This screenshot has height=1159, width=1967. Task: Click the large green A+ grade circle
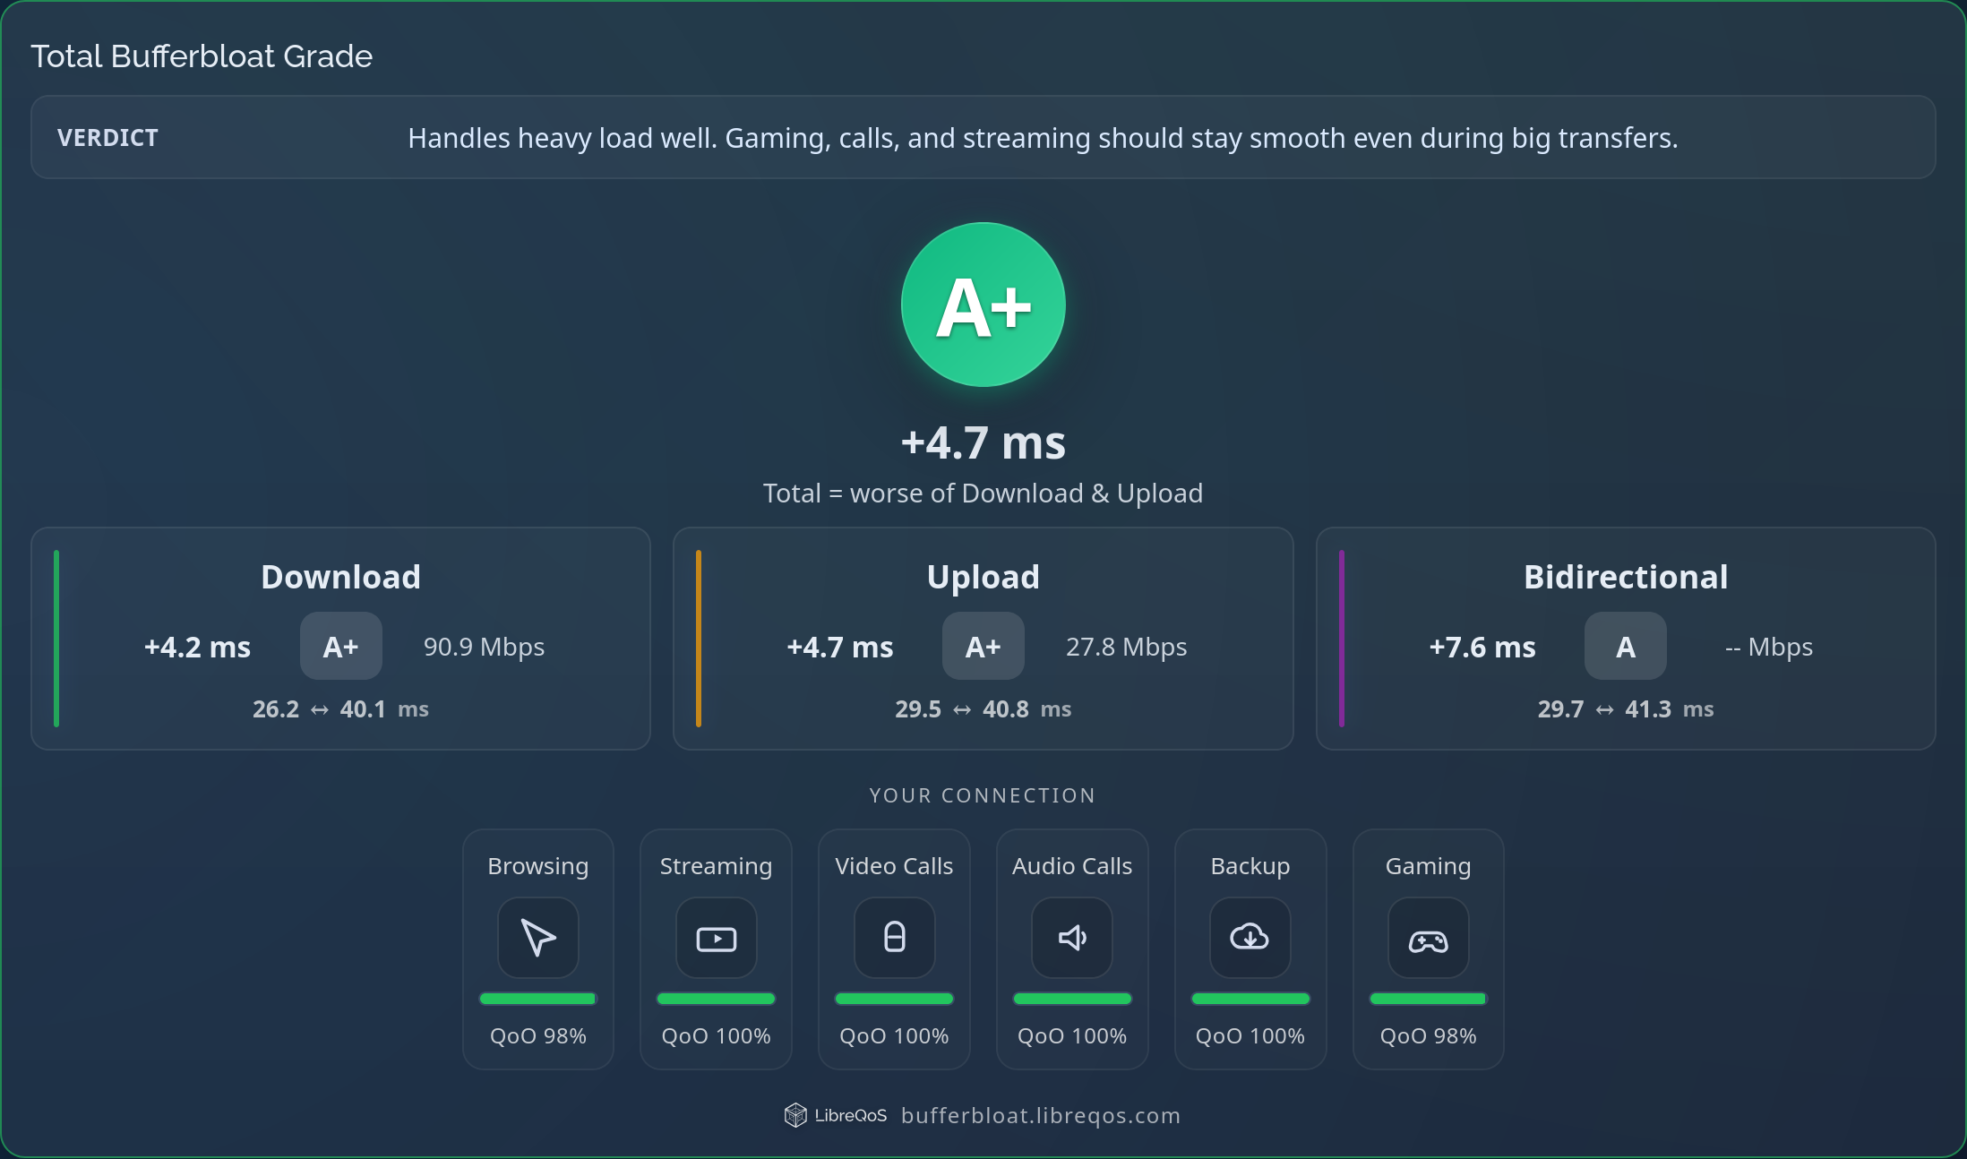click(x=983, y=305)
